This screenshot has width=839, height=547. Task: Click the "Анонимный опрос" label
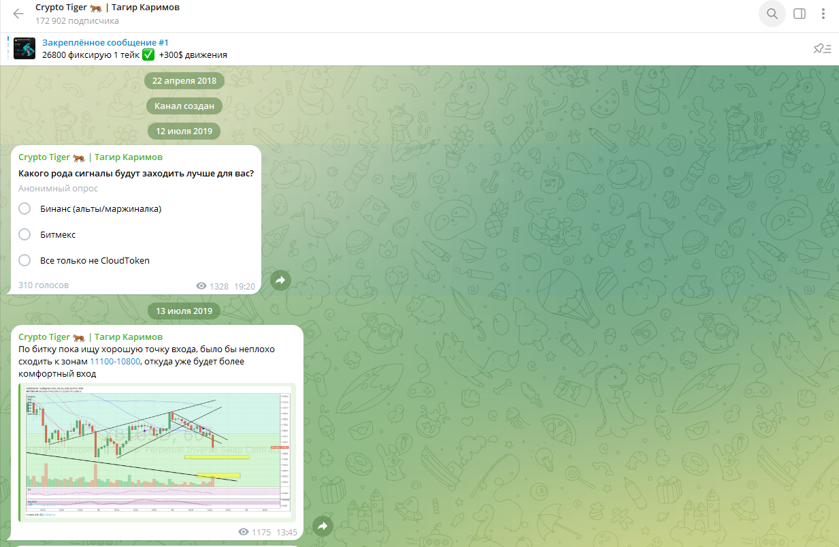59,188
